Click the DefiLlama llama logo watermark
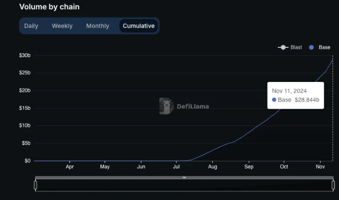339x200 pixels. click(166, 106)
